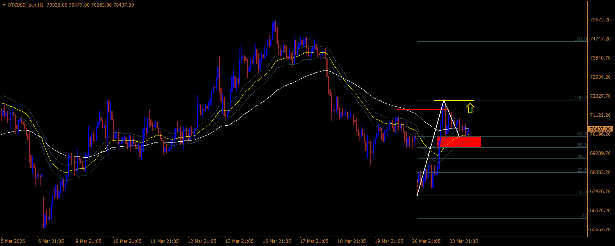Click price scale value 69289.70

click(x=600, y=153)
